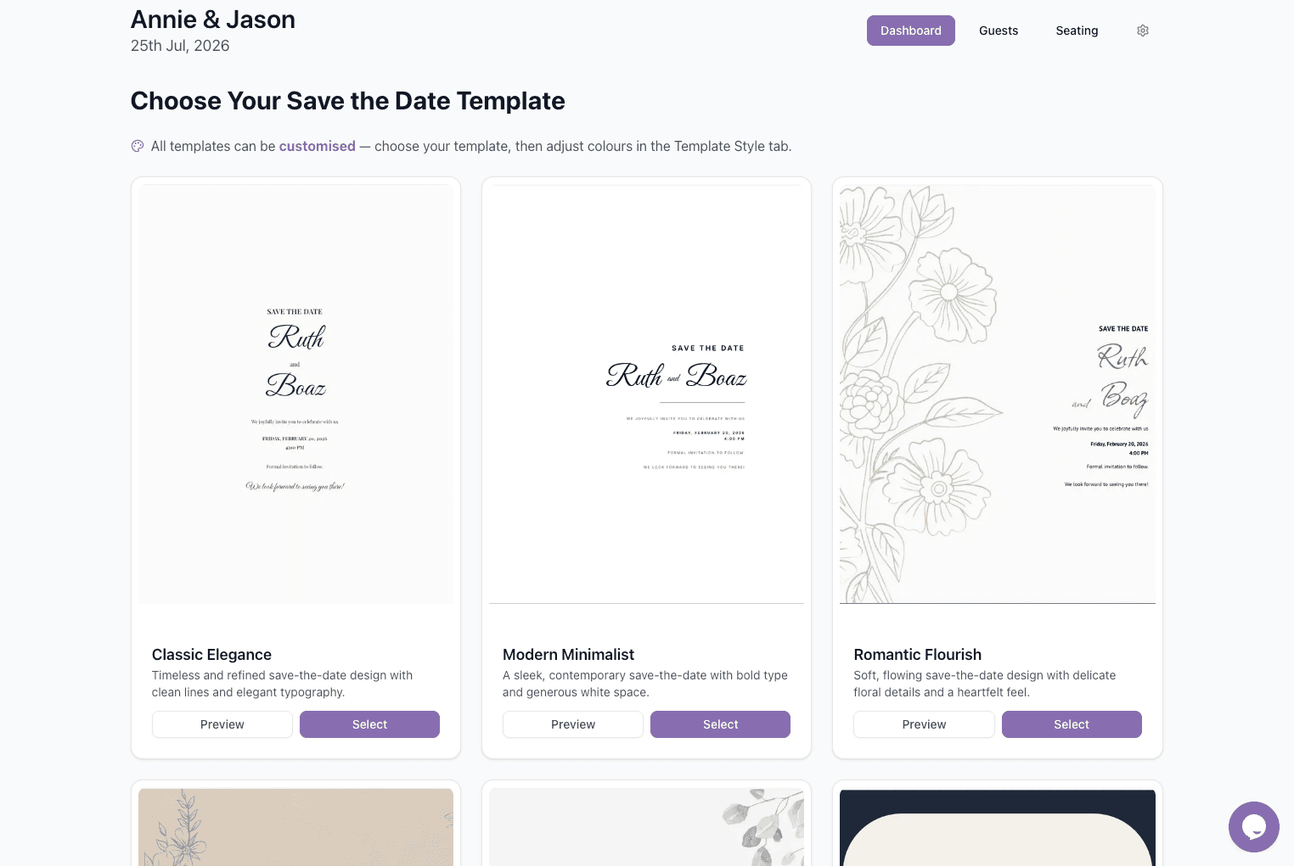Screen dimensions: 1294x866
Task: Preview the Classic Elegance template
Action: (x=222, y=724)
